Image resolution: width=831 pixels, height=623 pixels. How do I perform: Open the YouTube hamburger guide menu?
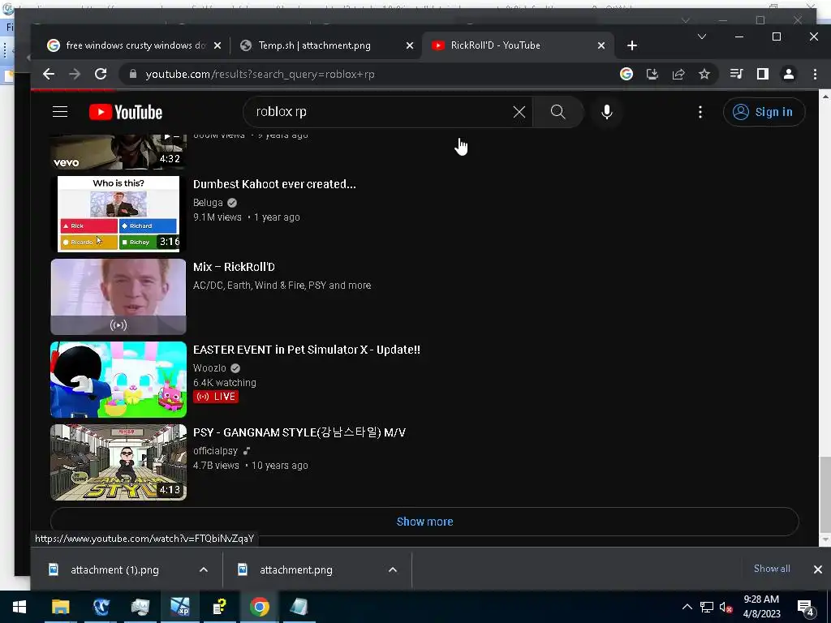point(60,112)
